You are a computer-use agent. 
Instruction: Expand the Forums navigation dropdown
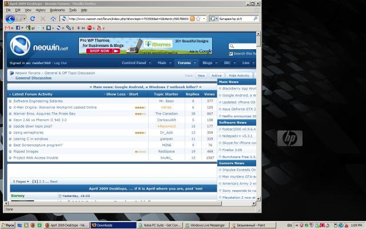(x=194, y=63)
